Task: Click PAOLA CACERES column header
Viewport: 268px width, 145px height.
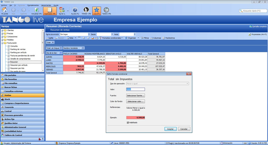Action: point(74,54)
